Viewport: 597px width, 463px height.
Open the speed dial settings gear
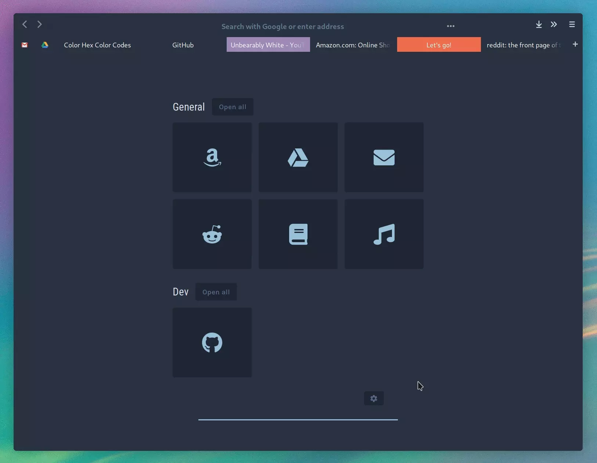[374, 398]
